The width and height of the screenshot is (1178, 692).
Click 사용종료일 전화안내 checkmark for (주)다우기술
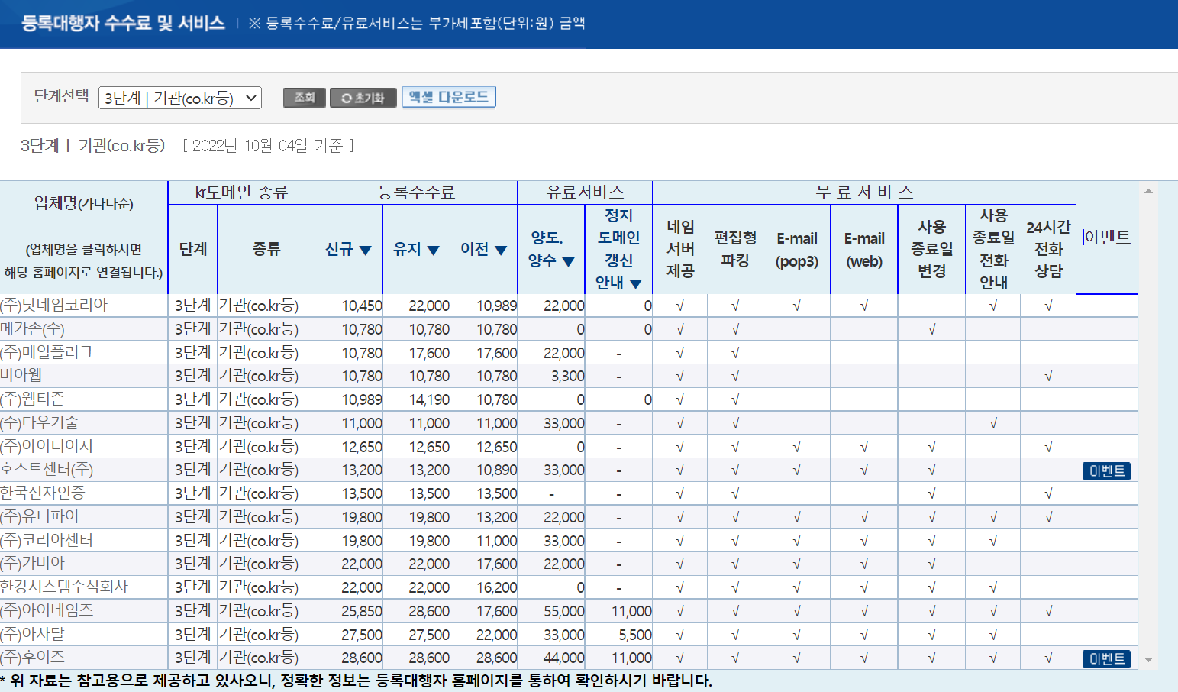993,423
